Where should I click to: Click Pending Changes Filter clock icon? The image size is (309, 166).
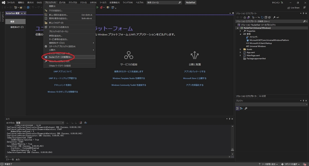tap(253, 18)
